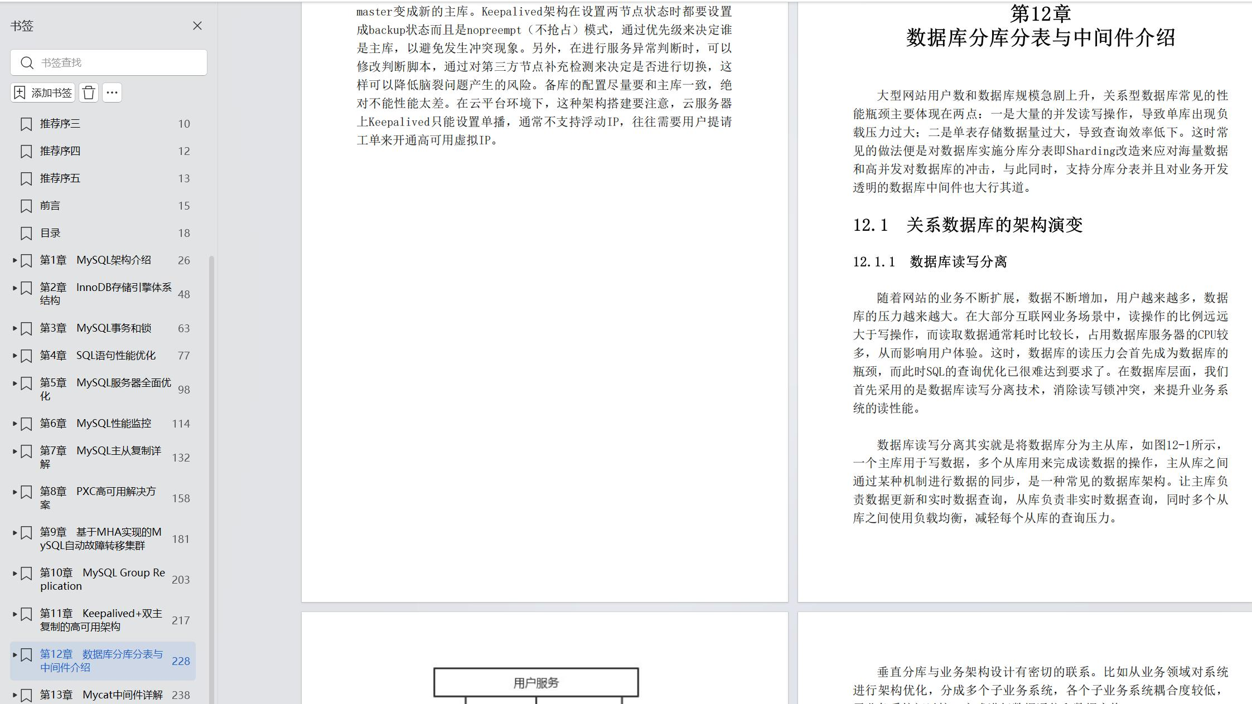1252x704 pixels.
Task: Click bookmark icon beside 前言
Action: tap(26, 206)
